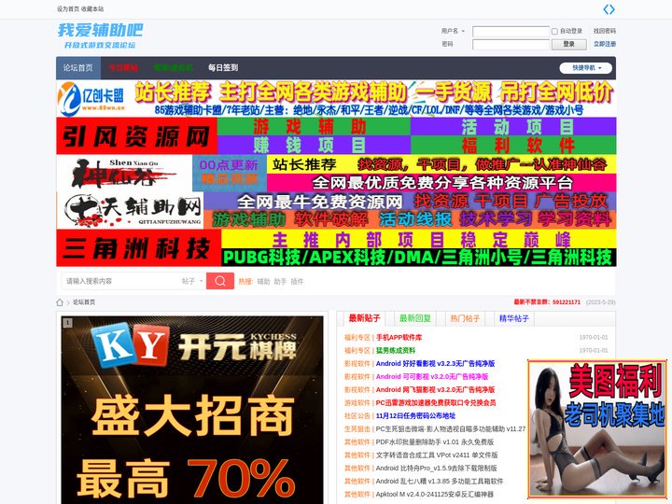Open the post 手机APP软件库

[x=399, y=337]
